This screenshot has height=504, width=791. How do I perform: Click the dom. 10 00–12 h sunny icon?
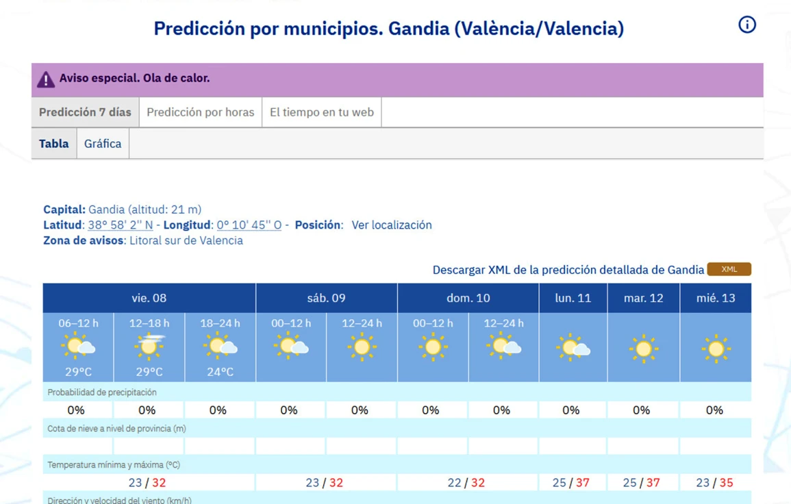tap(433, 346)
